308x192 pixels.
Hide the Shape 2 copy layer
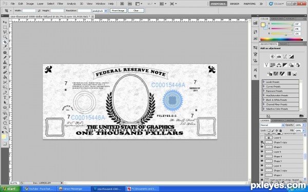(262, 170)
